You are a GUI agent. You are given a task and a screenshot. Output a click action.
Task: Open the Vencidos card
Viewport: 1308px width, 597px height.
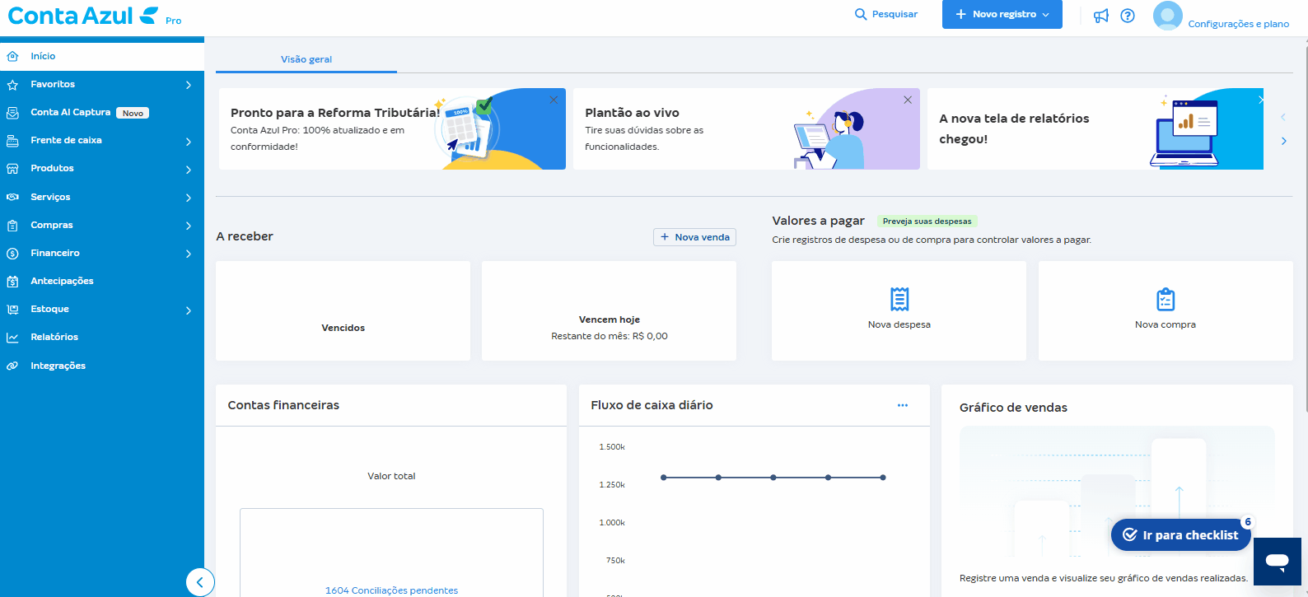pos(343,310)
